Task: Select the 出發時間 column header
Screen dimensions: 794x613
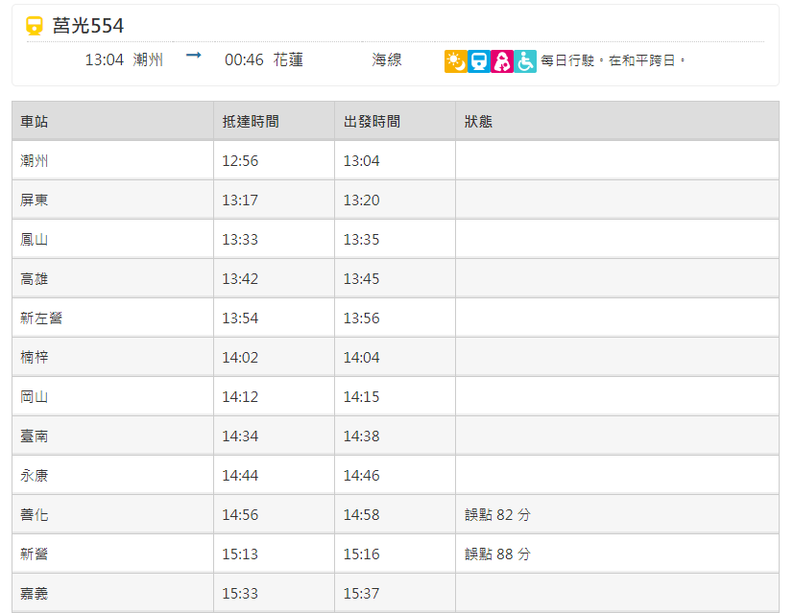Action: pos(372,122)
